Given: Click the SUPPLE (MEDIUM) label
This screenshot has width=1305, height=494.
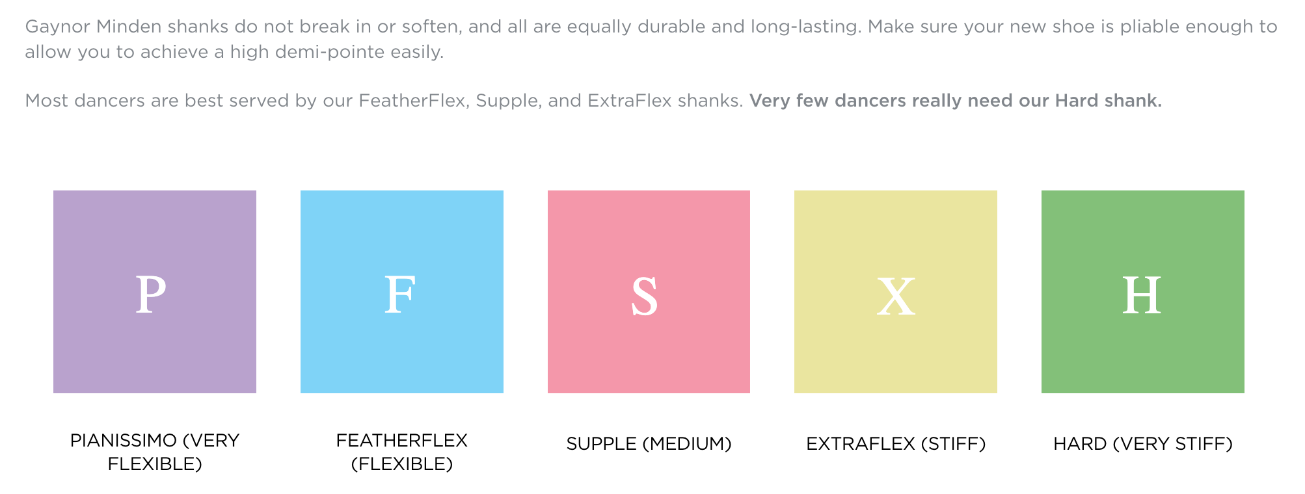Looking at the screenshot, I should [x=649, y=443].
